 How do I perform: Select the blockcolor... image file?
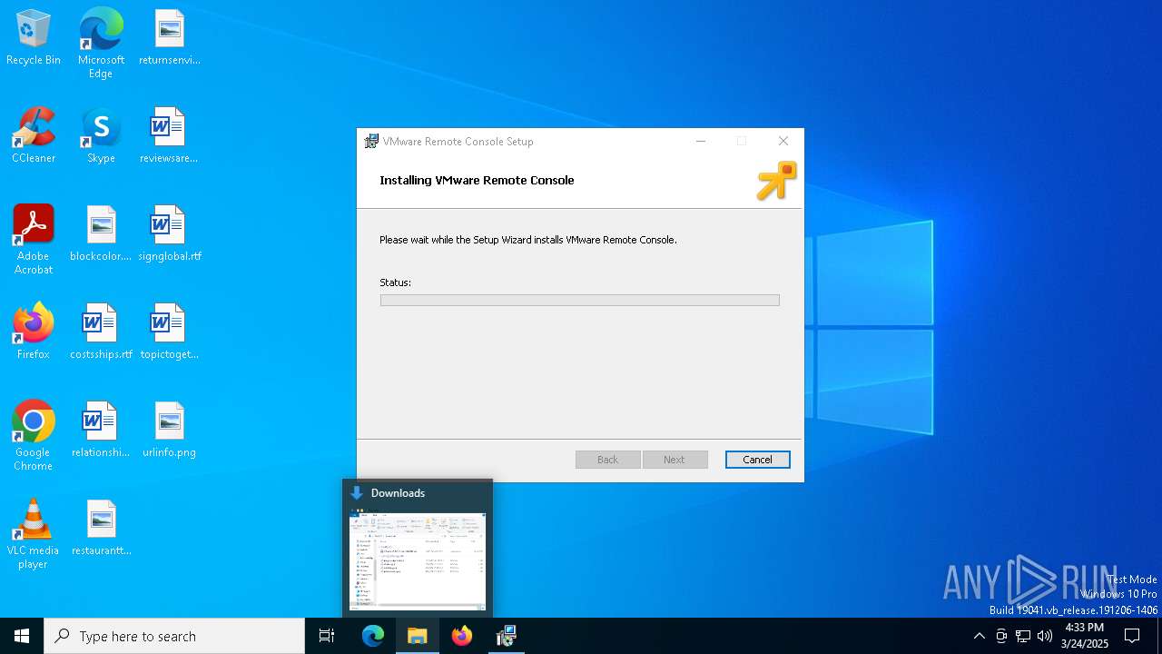[x=101, y=234]
